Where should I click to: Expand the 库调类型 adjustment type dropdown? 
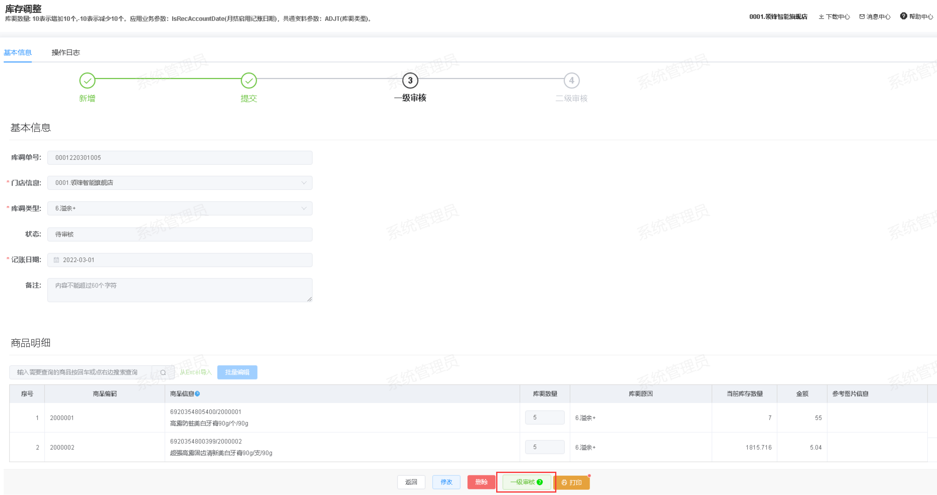pyautogui.click(x=304, y=209)
